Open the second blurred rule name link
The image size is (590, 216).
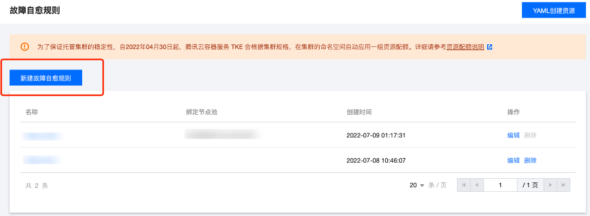tap(42, 161)
